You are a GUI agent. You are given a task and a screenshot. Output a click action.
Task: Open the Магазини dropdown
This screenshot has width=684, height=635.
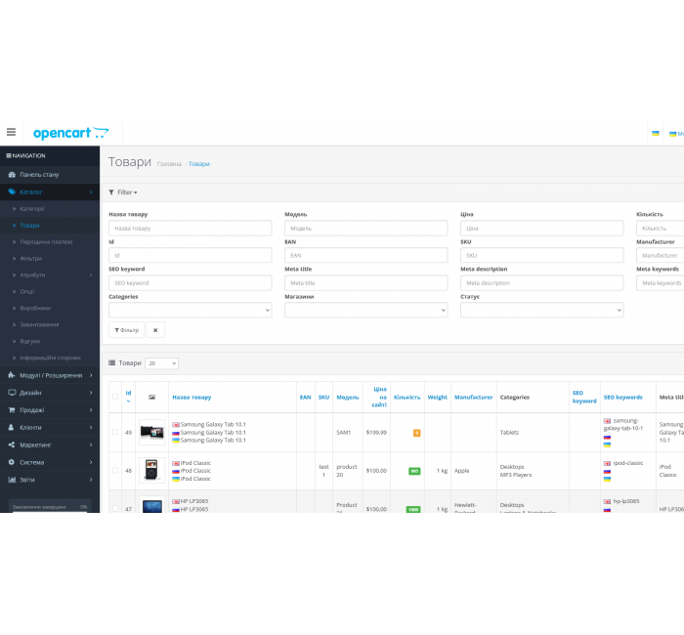point(366,310)
